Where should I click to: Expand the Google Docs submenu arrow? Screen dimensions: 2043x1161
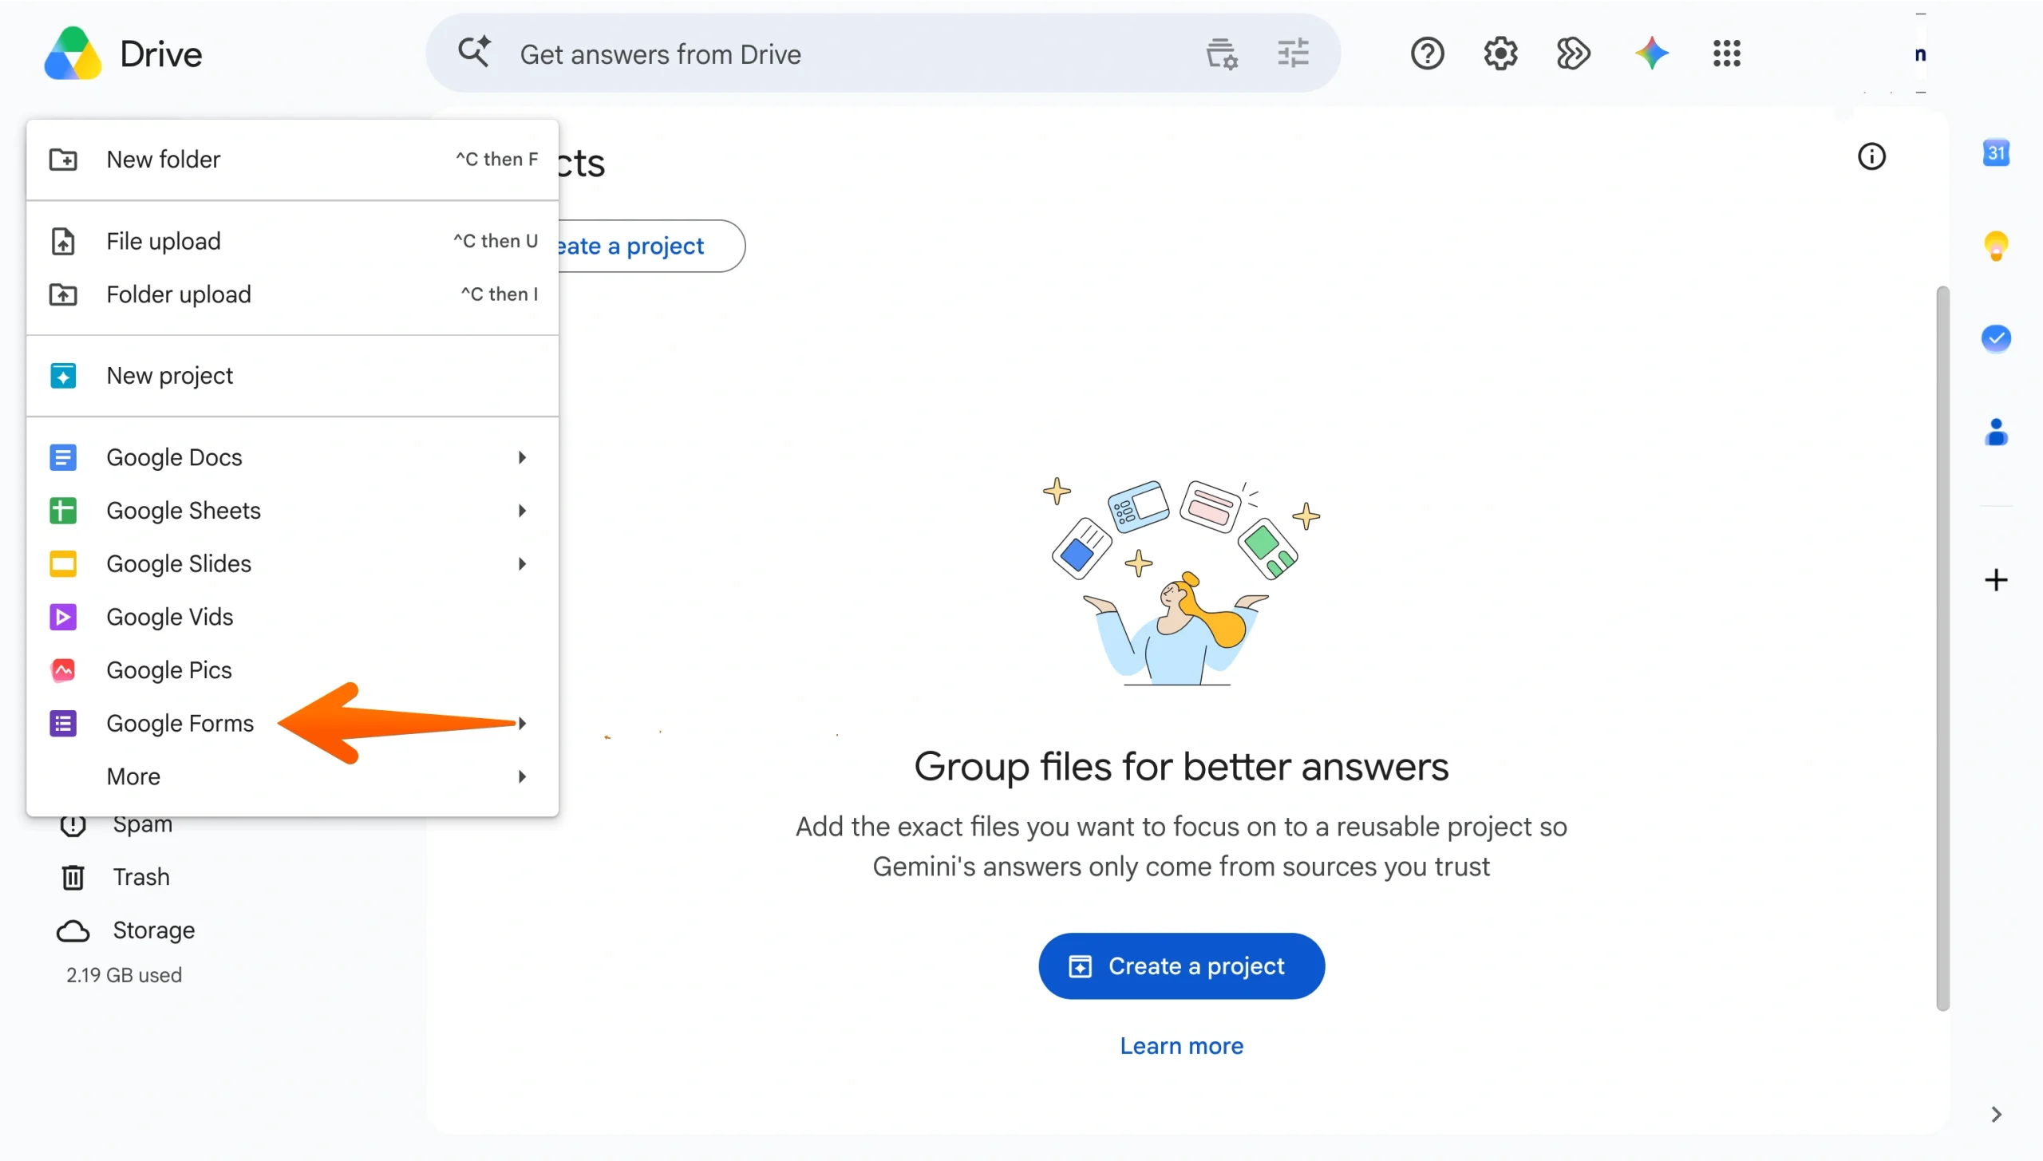coord(522,457)
